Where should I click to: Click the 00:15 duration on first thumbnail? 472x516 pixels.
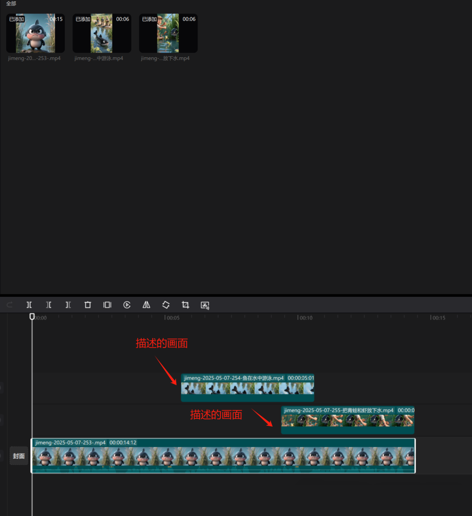coord(56,19)
